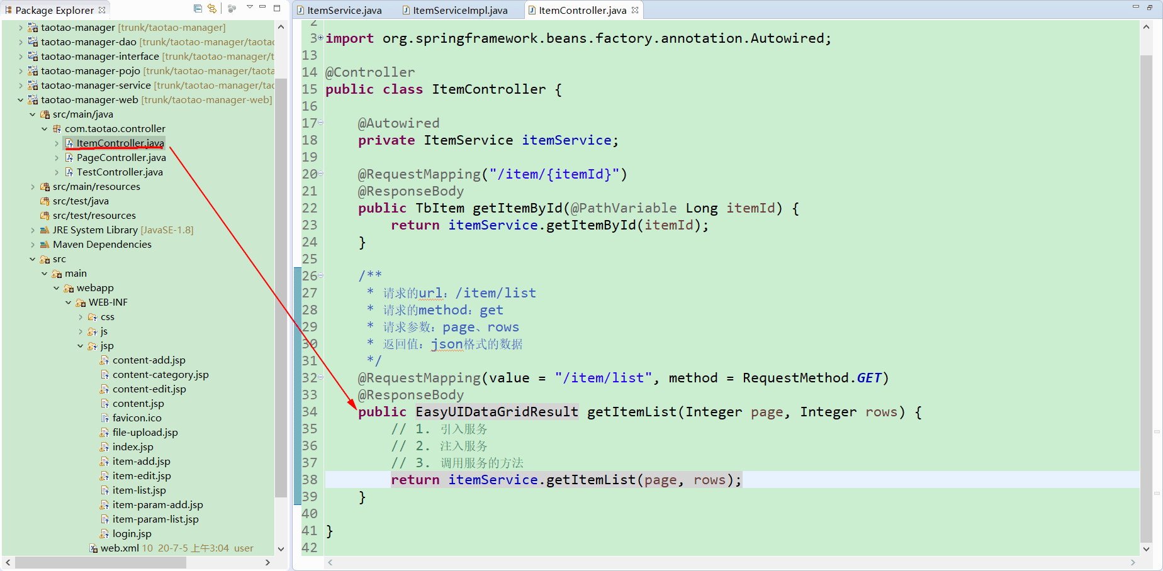Image resolution: width=1163 pixels, height=571 pixels.
Task: Click the login.jsp file icon
Action: [x=104, y=534]
